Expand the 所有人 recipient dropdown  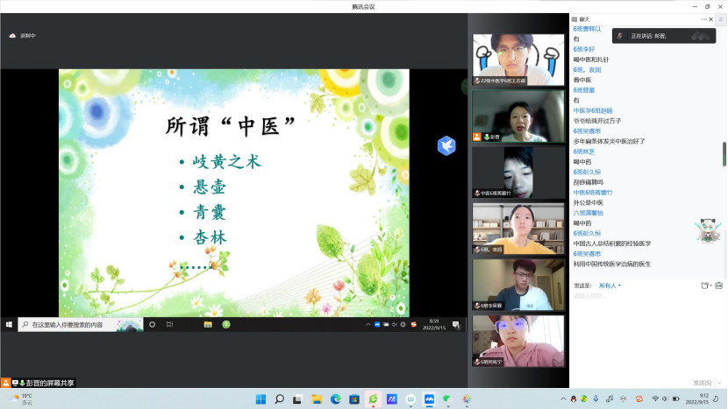click(x=610, y=286)
